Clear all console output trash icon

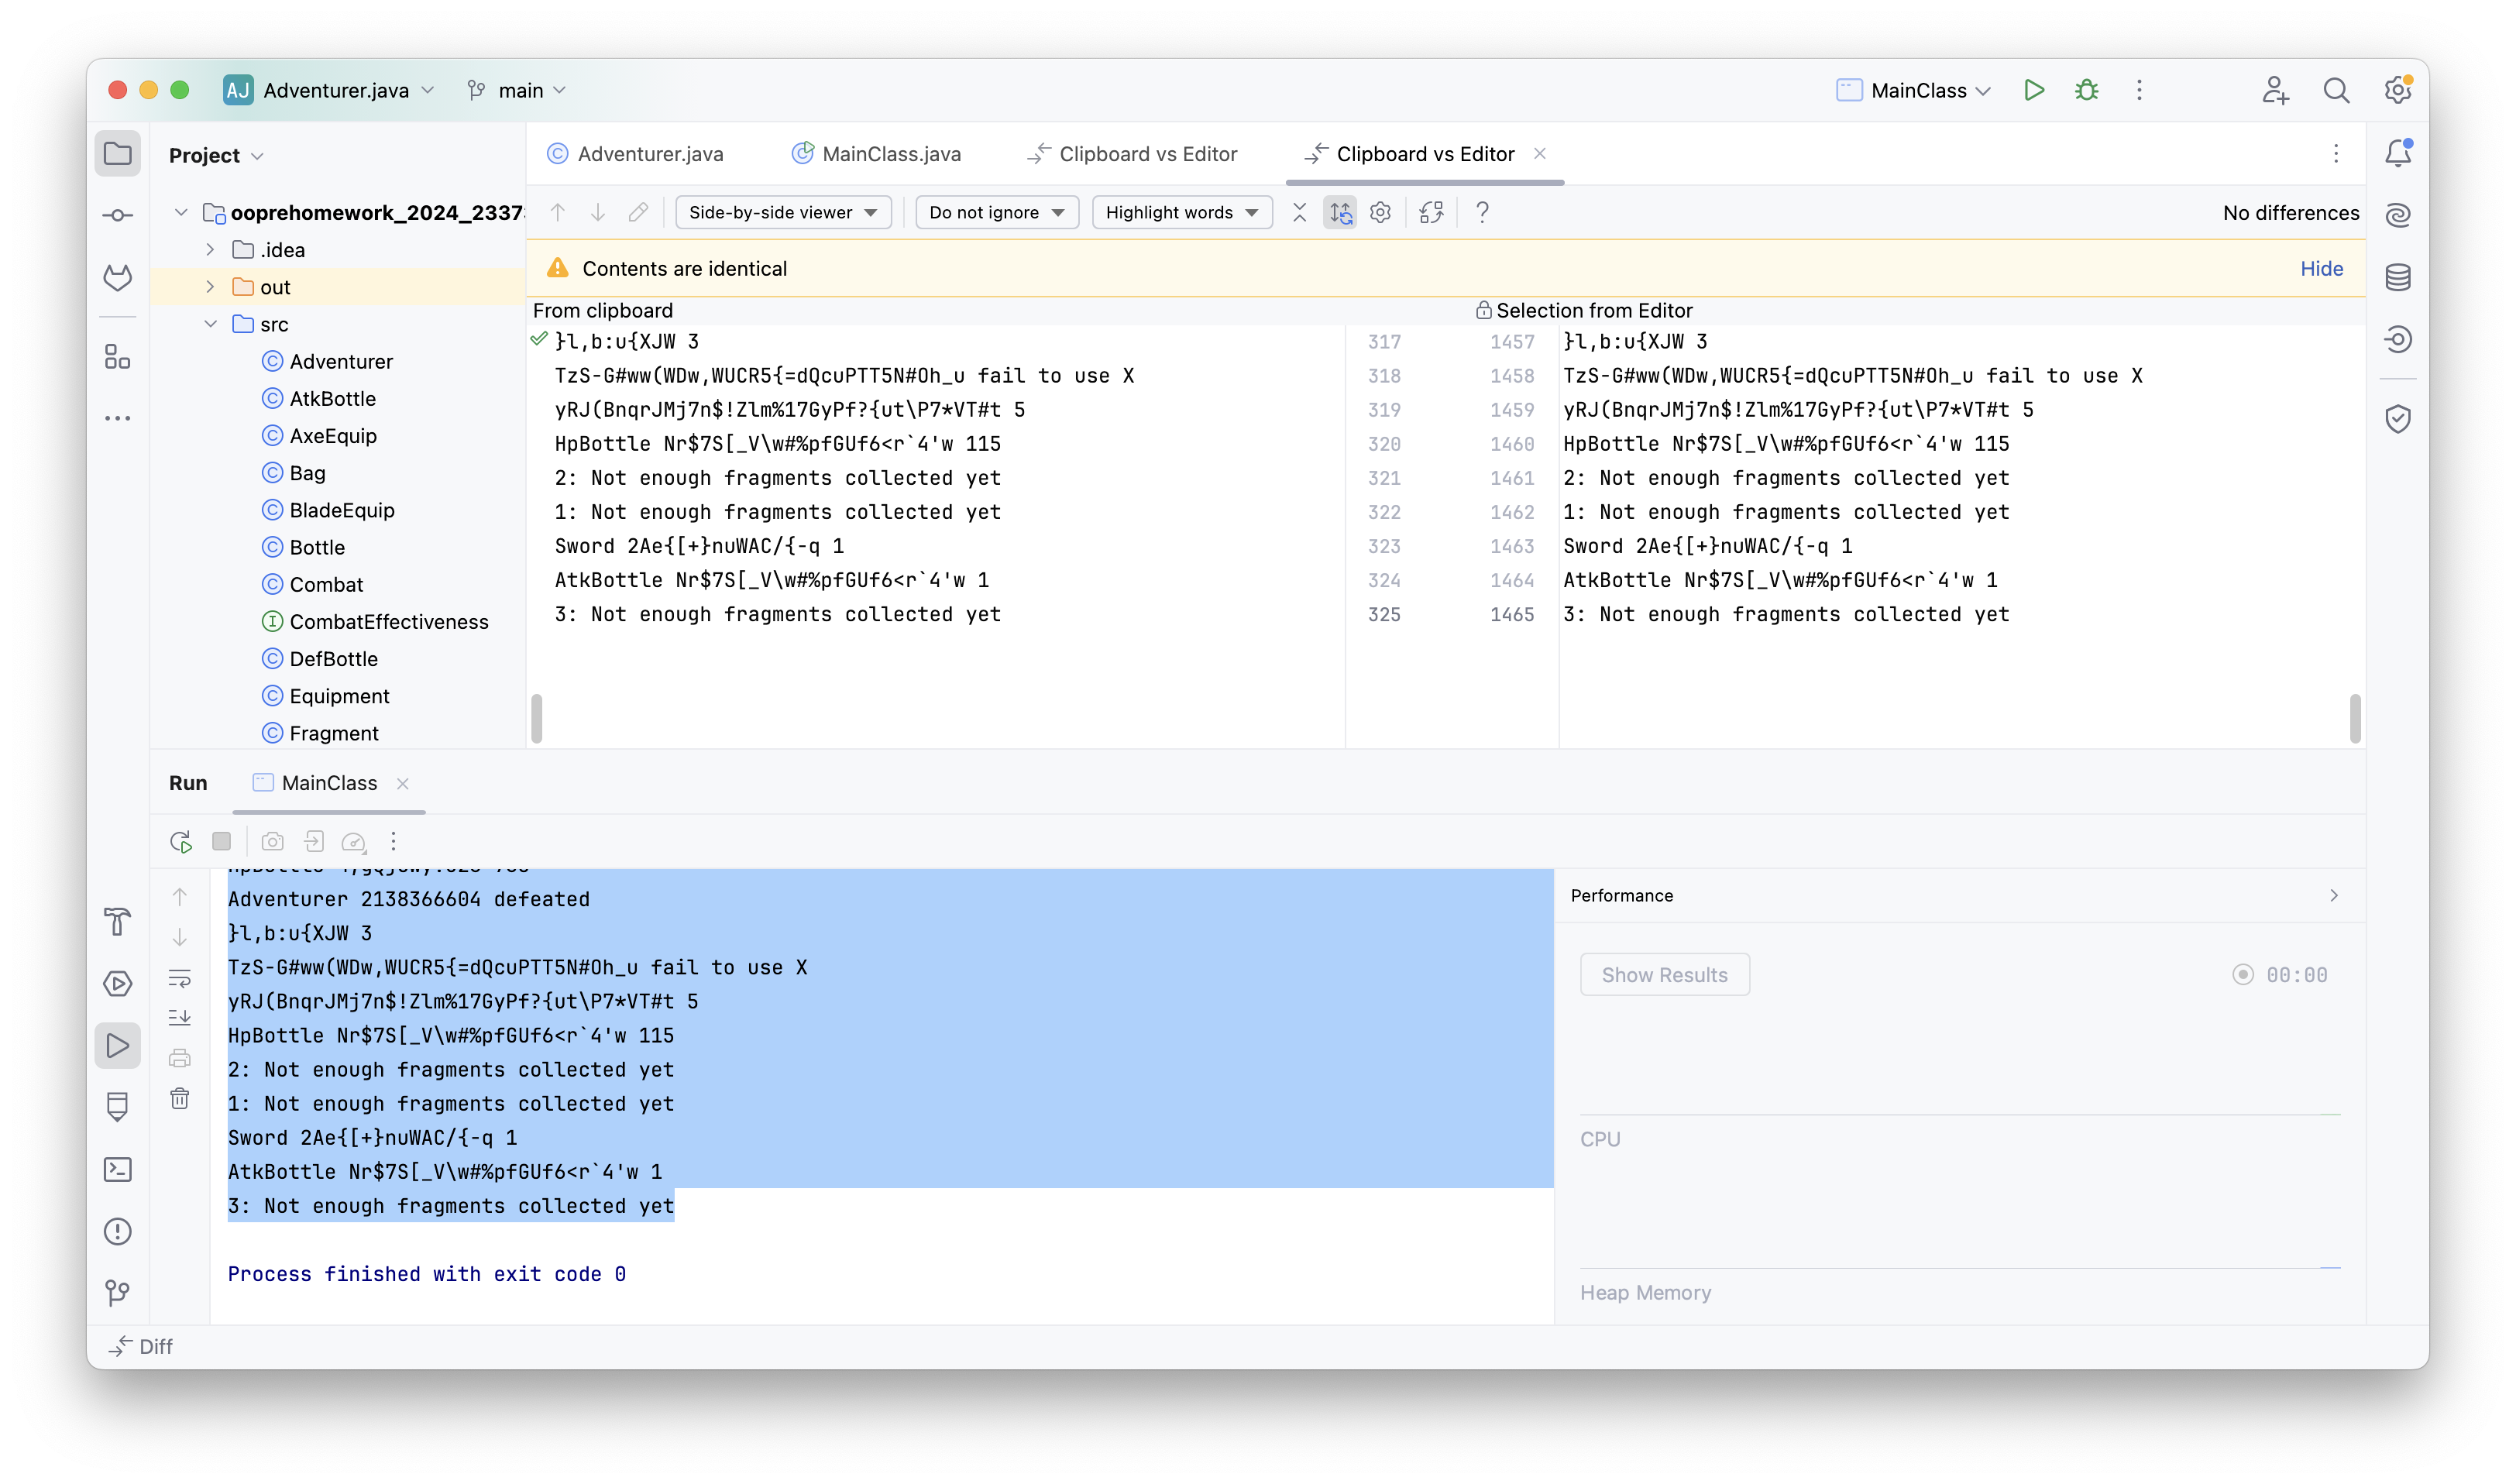pyautogui.click(x=180, y=1098)
